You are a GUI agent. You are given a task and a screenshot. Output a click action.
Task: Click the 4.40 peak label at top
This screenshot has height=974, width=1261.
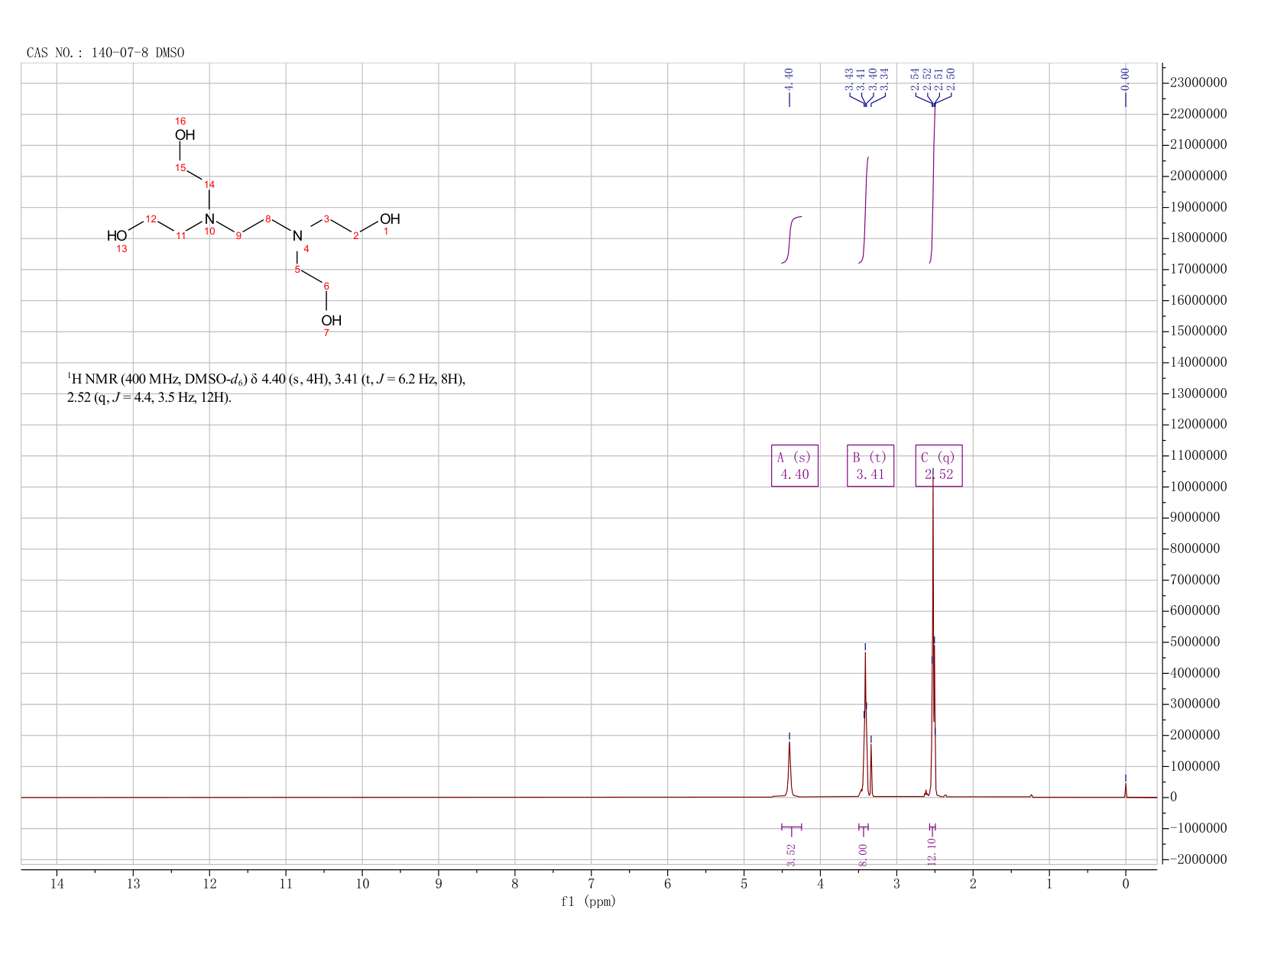coord(789,78)
